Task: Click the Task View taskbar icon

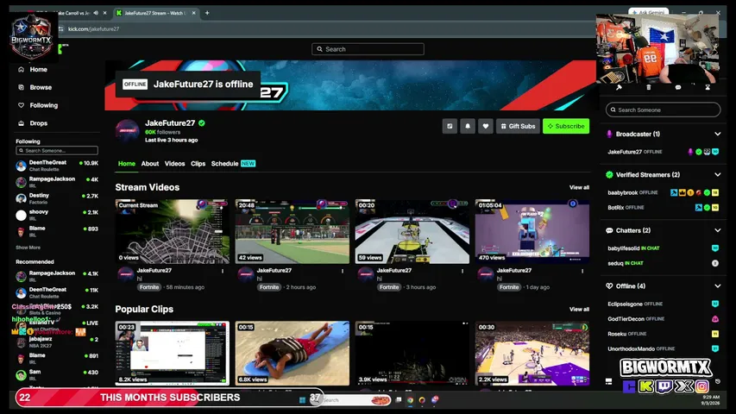Action: [x=399, y=400]
